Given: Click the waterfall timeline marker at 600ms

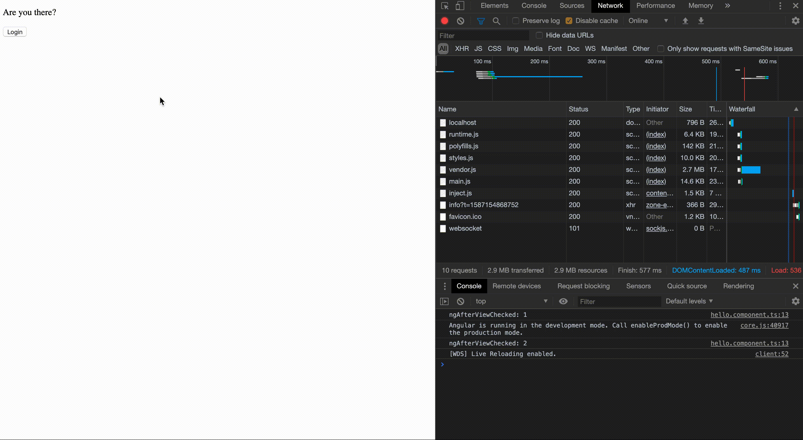Looking at the screenshot, I should (767, 61).
